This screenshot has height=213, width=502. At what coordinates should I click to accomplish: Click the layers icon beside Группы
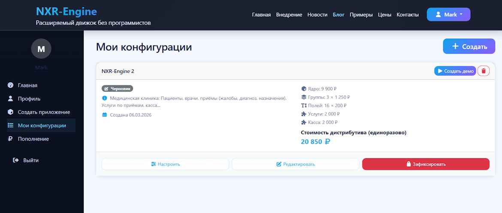(x=304, y=97)
